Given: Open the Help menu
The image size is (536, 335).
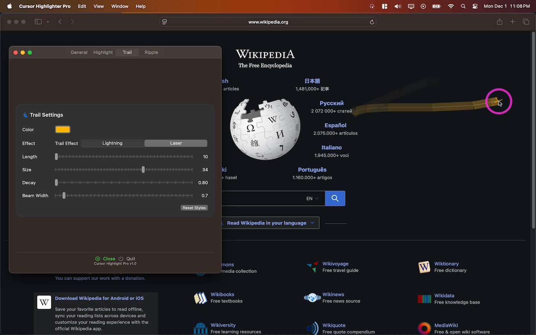Looking at the screenshot, I should [141, 6].
